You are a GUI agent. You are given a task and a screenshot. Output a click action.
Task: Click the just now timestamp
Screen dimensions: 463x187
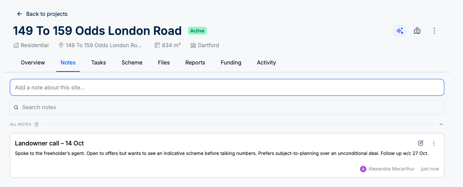[430, 169]
